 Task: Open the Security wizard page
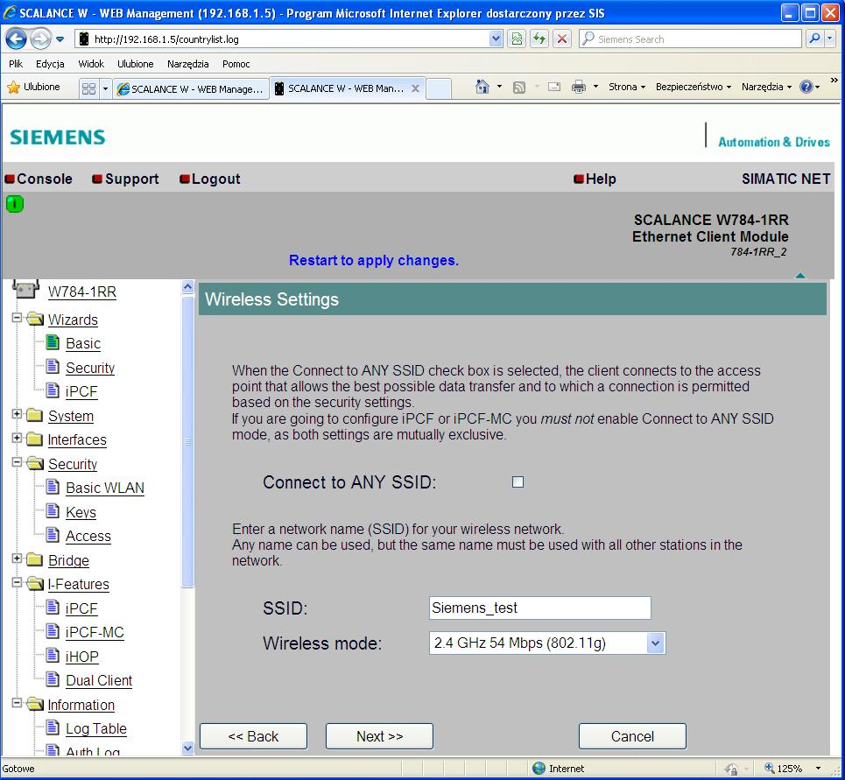click(90, 368)
